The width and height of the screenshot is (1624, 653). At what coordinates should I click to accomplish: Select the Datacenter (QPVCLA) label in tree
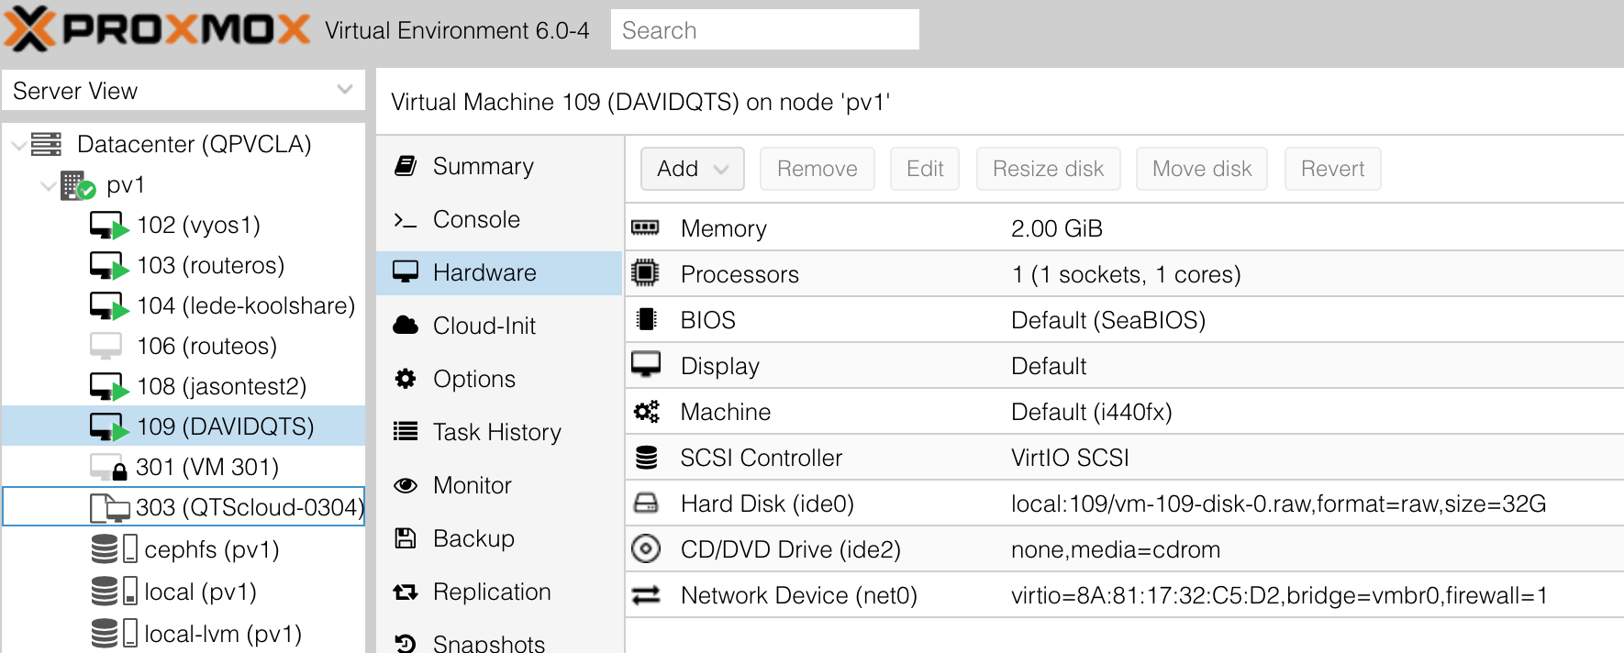tap(195, 144)
